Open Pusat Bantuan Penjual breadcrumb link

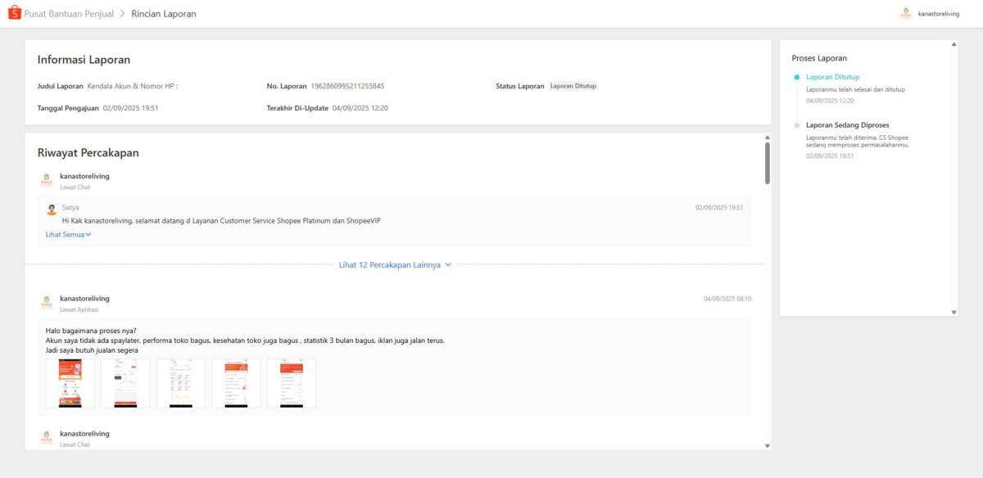pyautogui.click(x=70, y=14)
